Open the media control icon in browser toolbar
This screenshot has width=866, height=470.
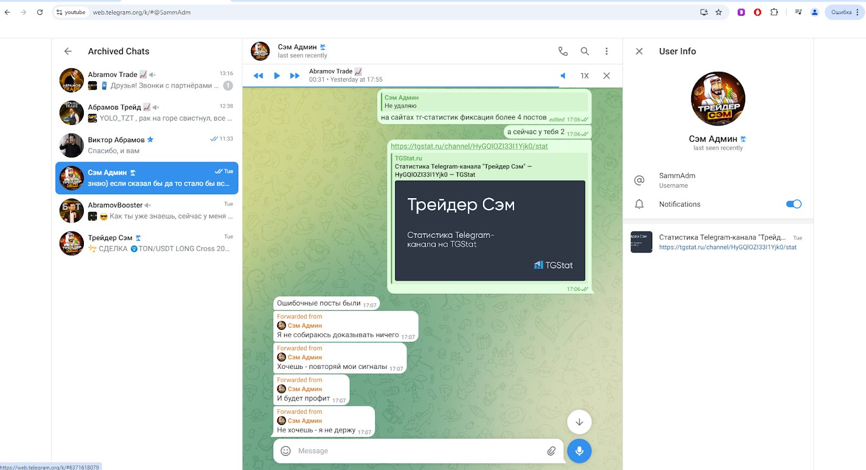tap(798, 12)
